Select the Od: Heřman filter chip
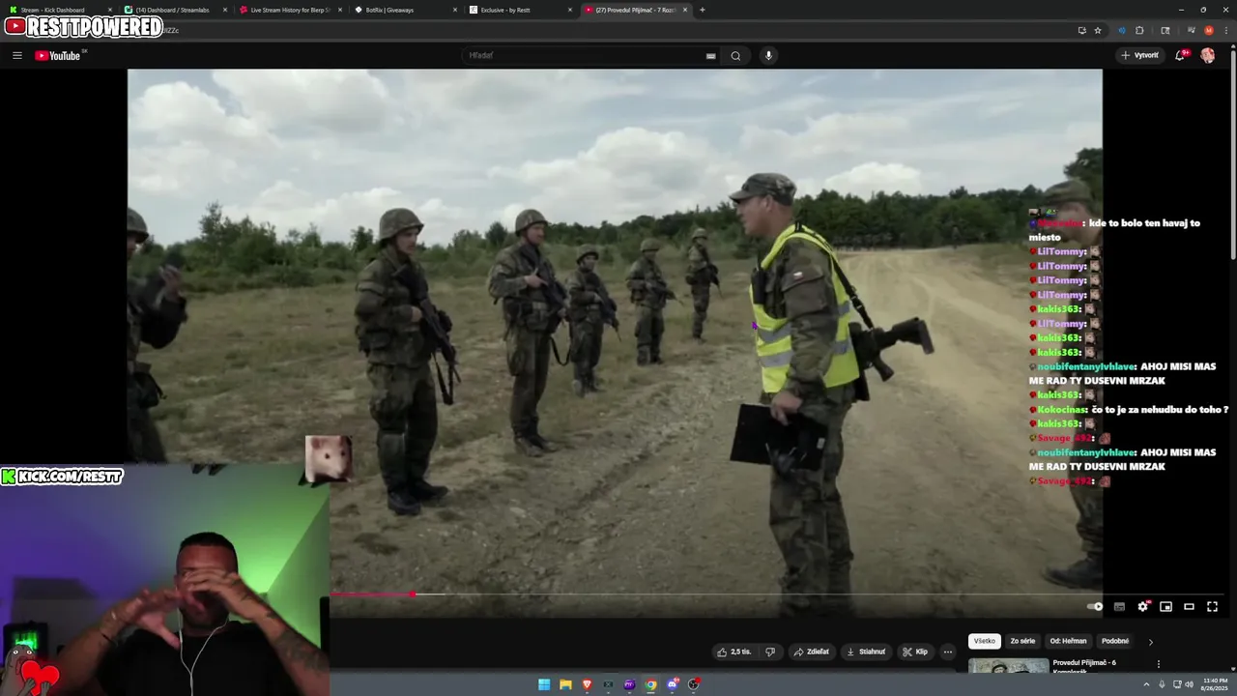 tap(1068, 641)
